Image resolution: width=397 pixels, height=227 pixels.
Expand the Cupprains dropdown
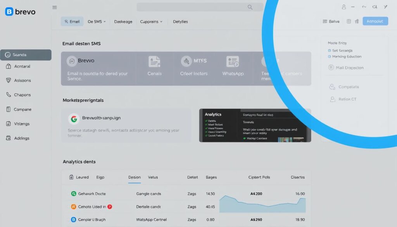pyautogui.click(x=151, y=21)
